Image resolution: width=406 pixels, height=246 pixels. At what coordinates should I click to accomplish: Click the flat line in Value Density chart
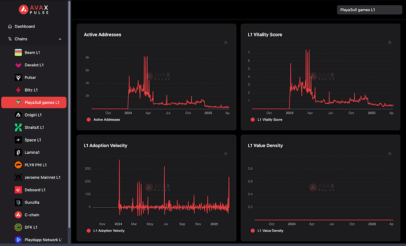point(324,220)
